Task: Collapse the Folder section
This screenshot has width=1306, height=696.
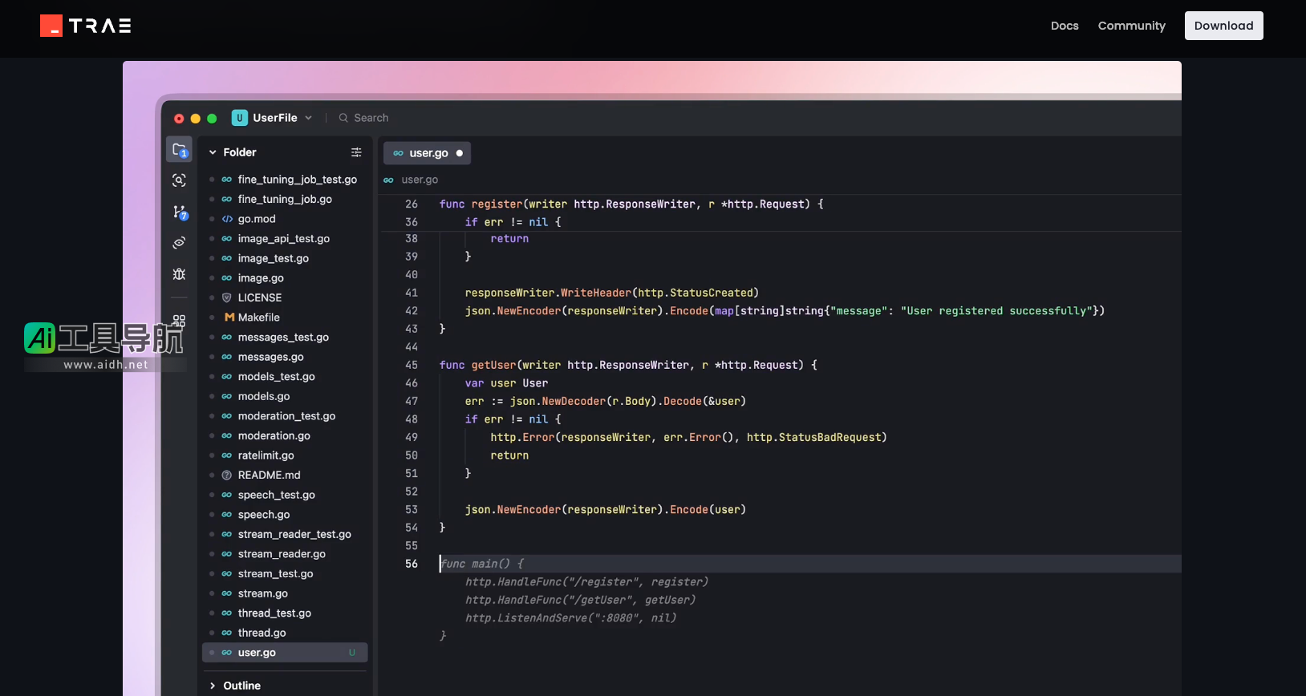Action: [x=213, y=152]
